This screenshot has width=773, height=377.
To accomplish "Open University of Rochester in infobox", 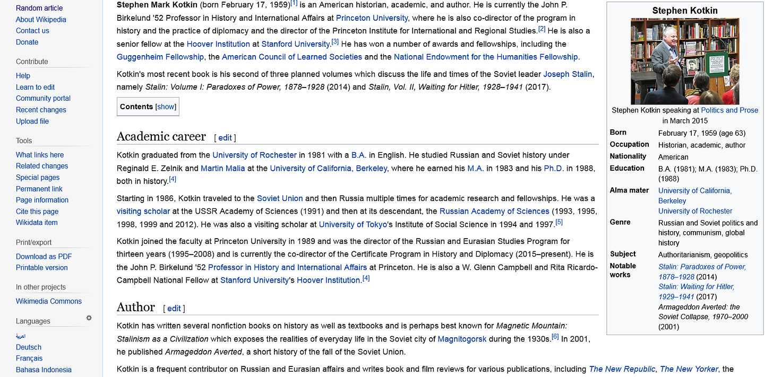I will pyautogui.click(x=695, y=211).
